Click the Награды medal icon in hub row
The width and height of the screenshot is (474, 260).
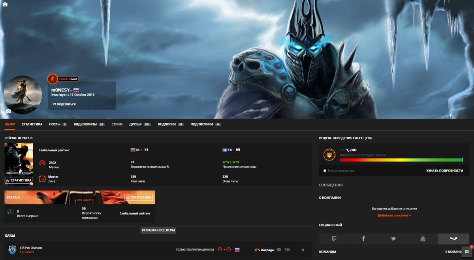(255, 250)
